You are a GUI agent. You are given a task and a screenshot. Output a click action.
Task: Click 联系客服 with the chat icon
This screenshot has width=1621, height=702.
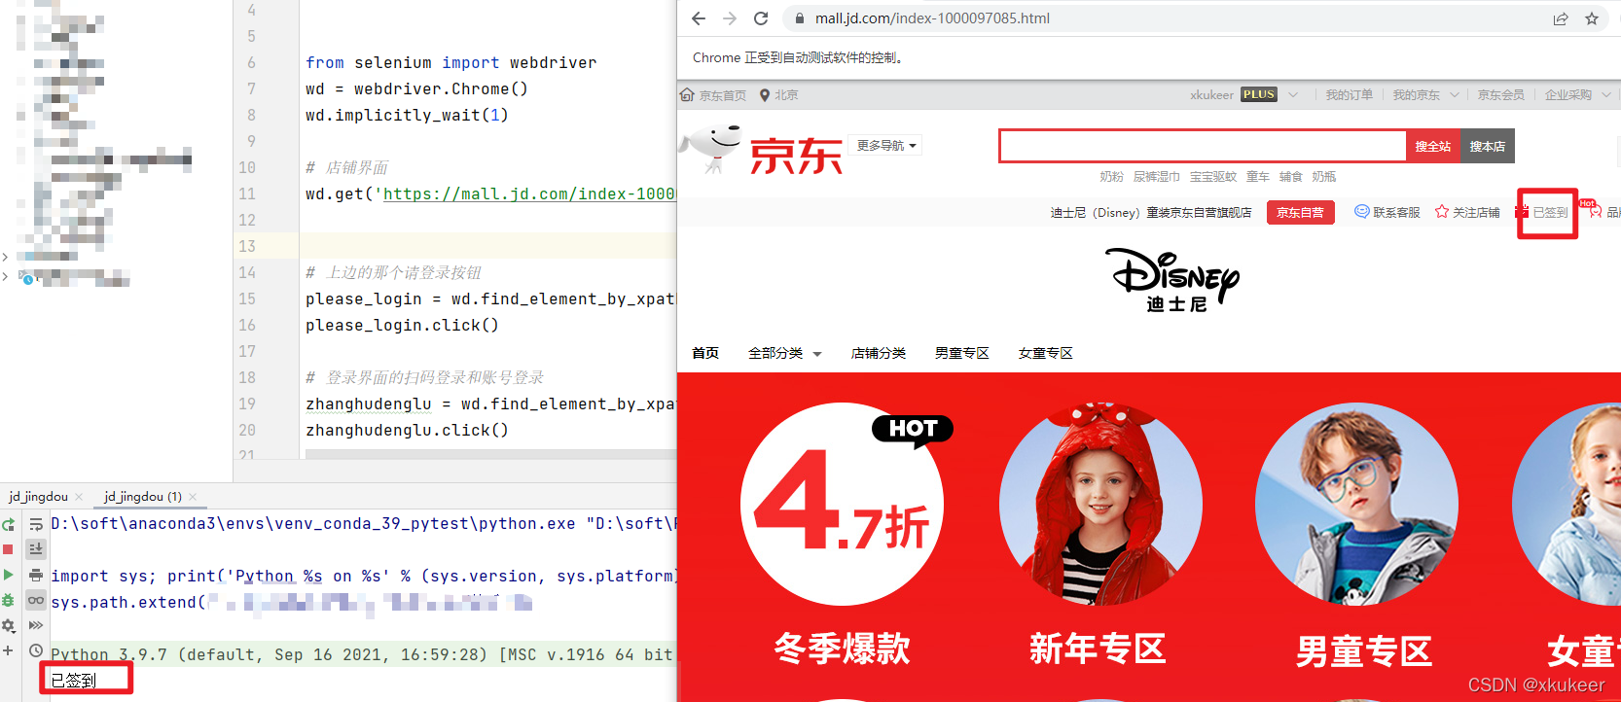pyautogui.click(x=1387, y=212)
